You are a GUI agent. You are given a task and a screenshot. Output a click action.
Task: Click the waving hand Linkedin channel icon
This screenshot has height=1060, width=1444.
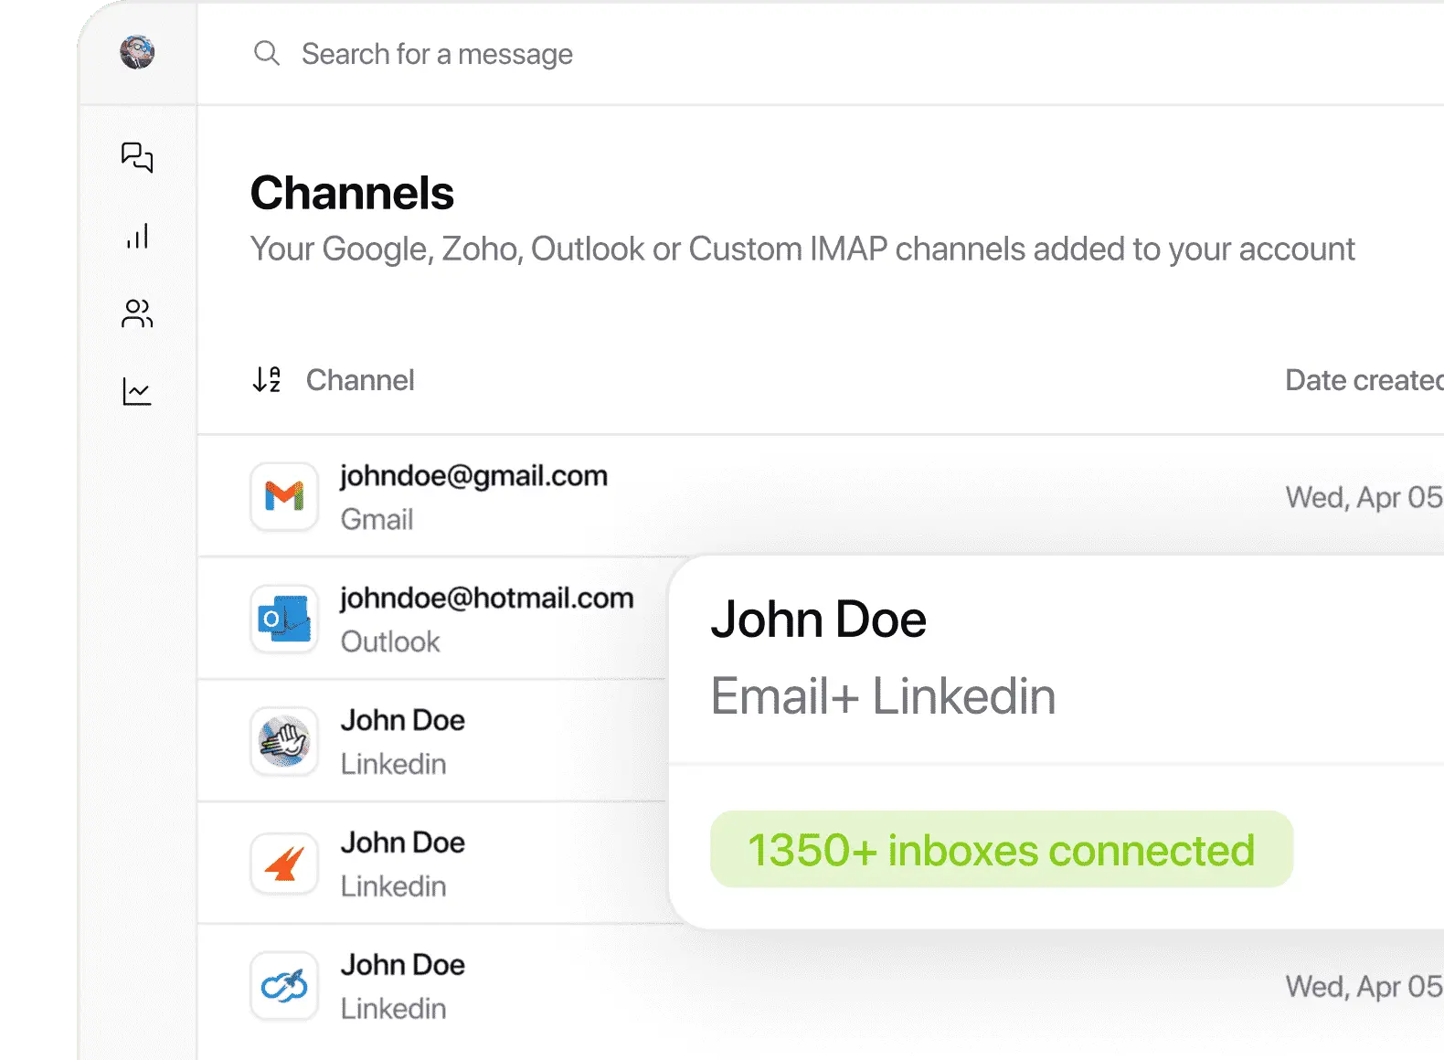coord(284,741)
